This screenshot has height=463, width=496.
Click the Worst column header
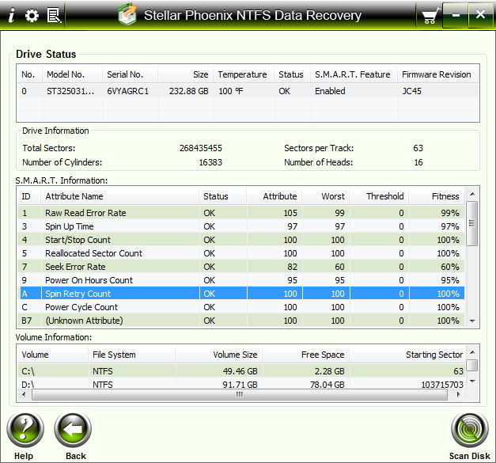click(x=326, y=196)
